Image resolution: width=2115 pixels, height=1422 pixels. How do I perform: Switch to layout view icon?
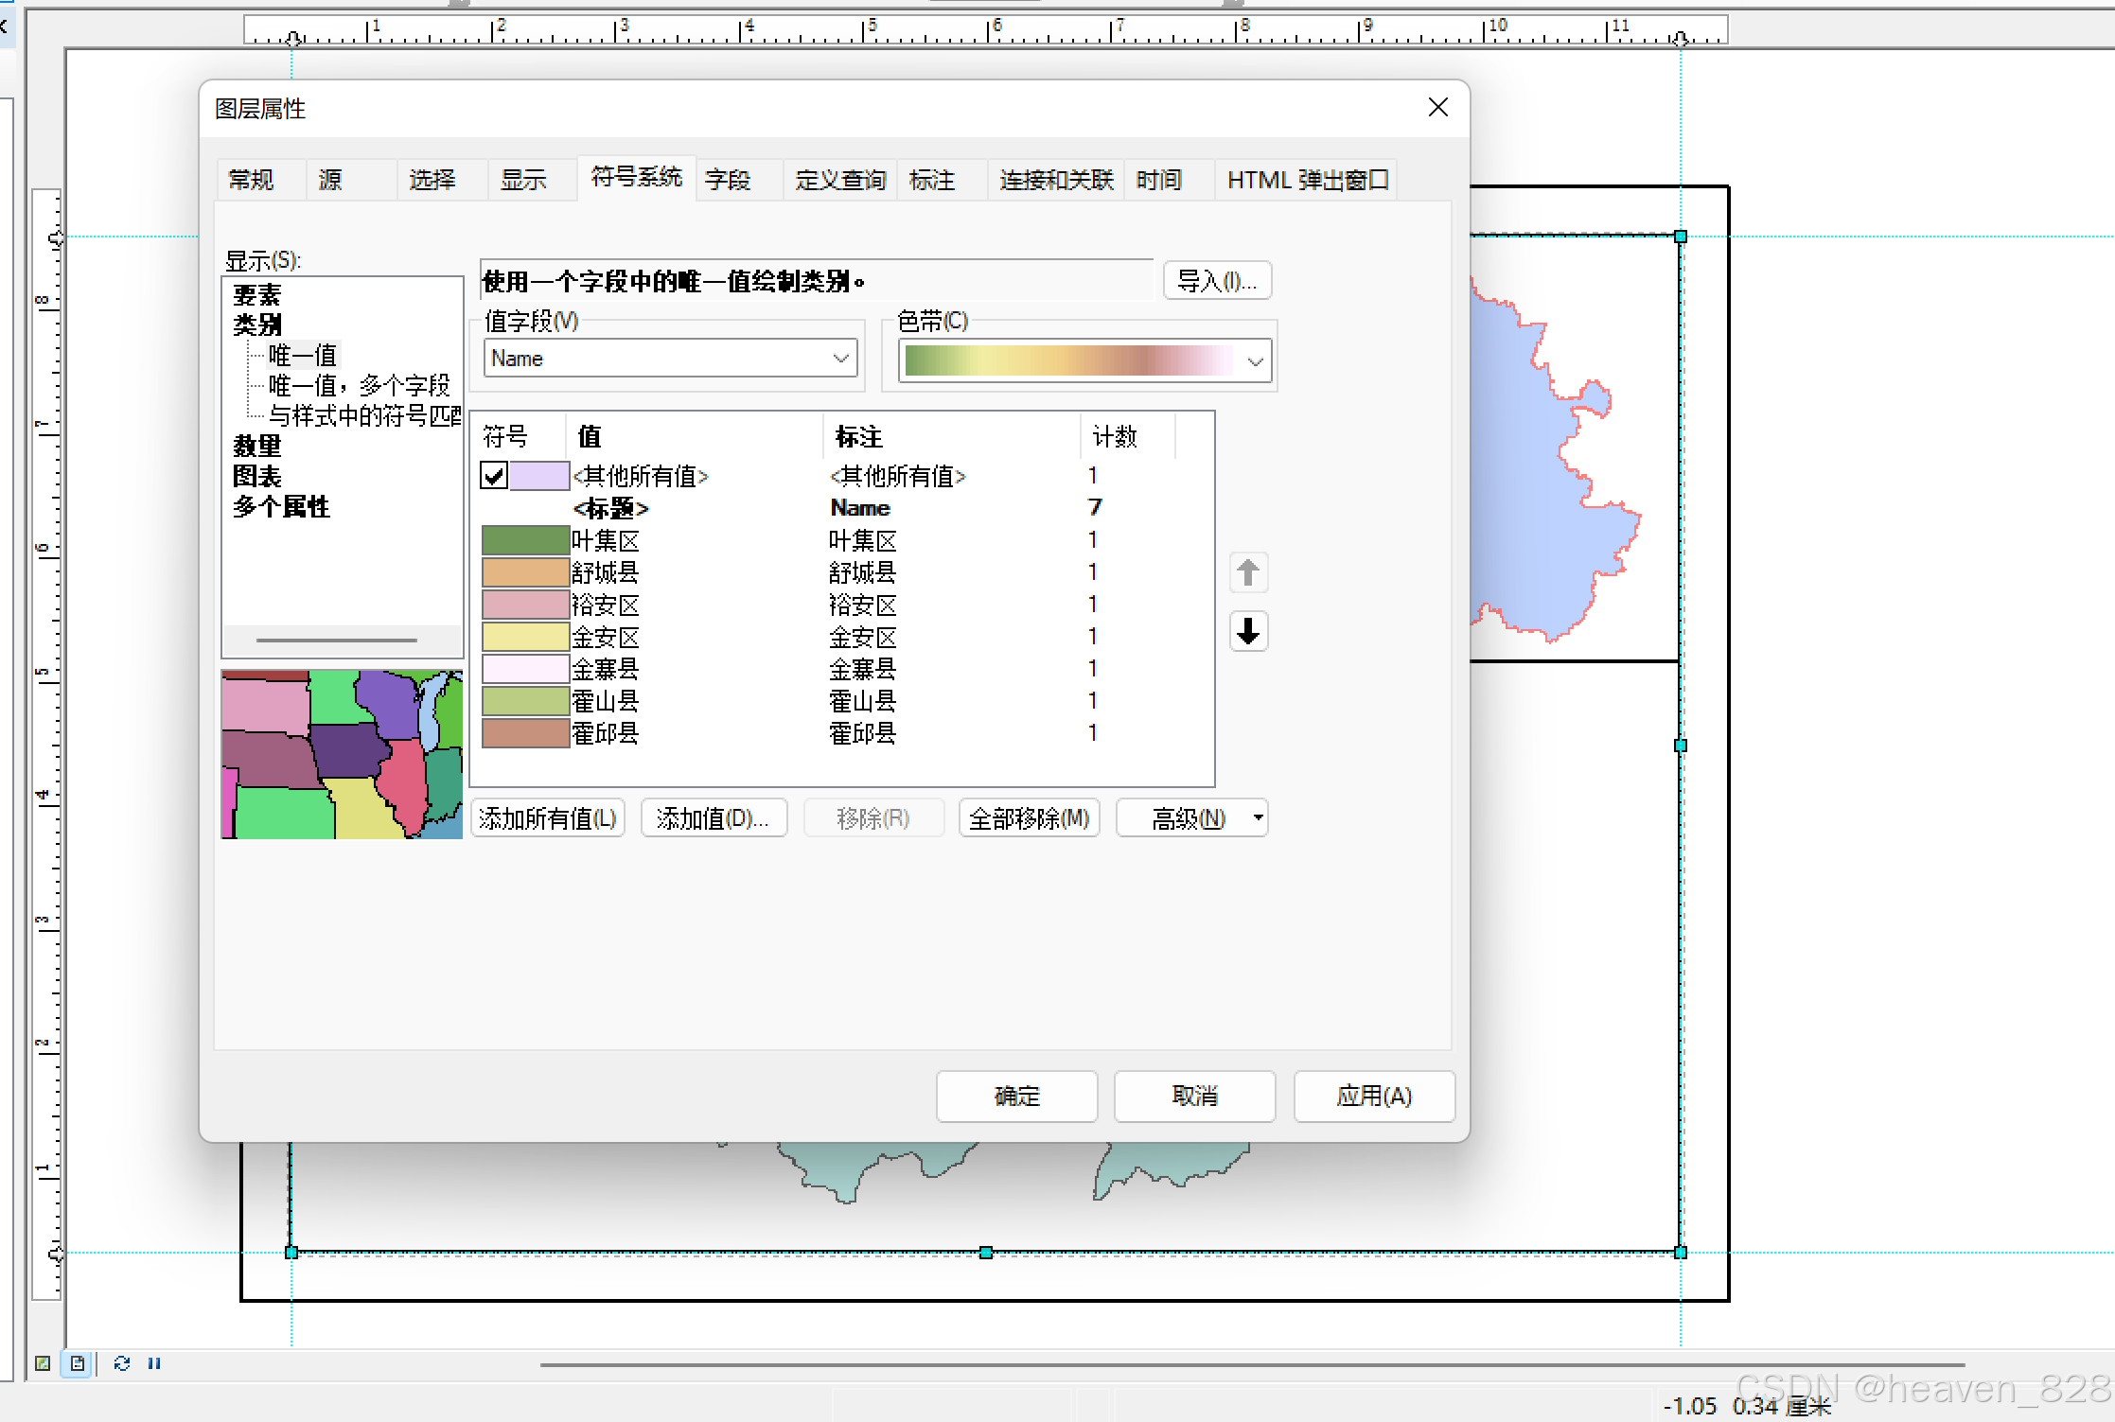click(78, 1363)
